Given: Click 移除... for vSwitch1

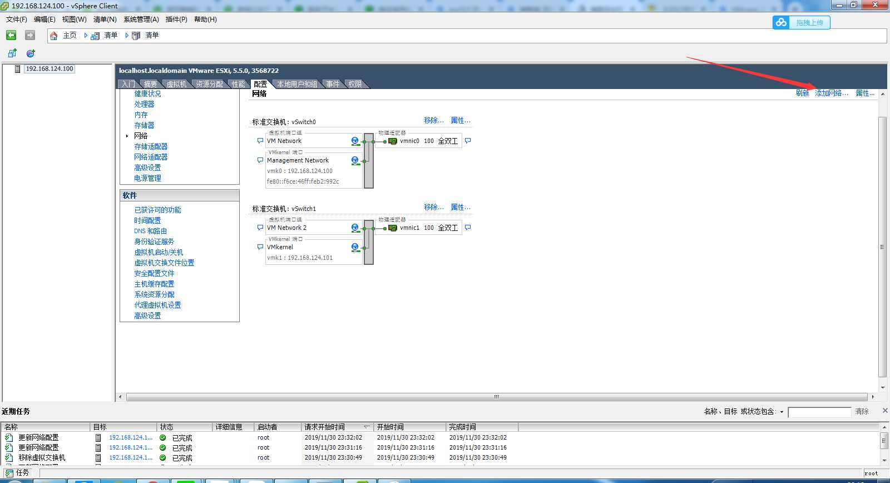Looking at the screenshot, I should pyautogui.click(x=434, y=207).
